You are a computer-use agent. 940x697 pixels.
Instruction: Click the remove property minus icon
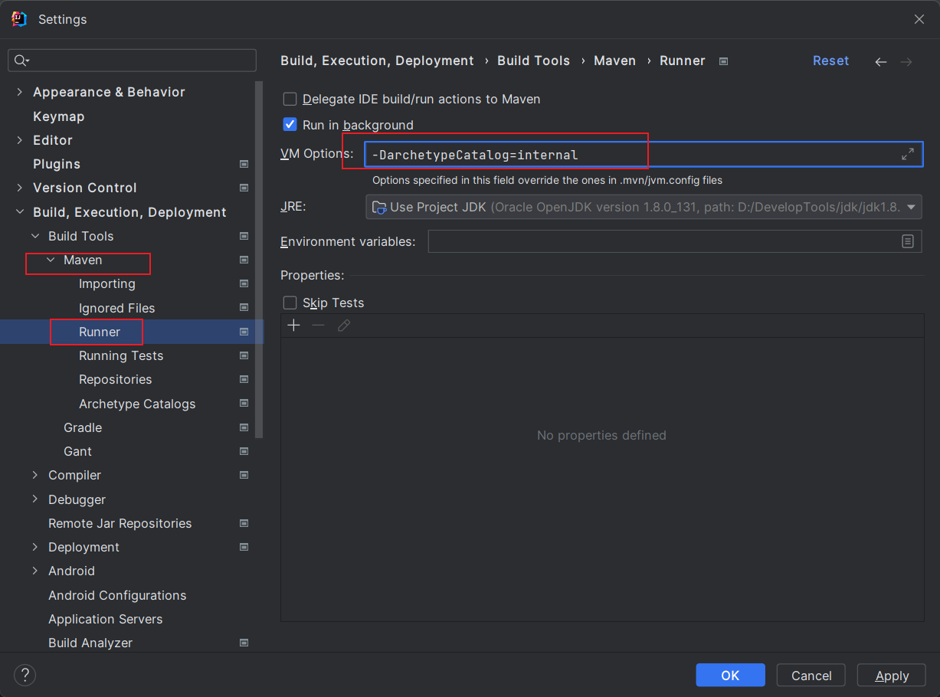[x=319, y=326]
